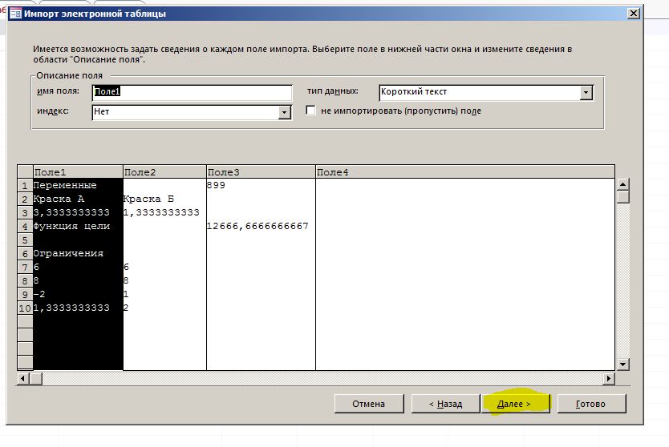Click the '1,3333333333' cell in row 10
The height and width of the screenshot is (447, 669).
tap(78, 308)
